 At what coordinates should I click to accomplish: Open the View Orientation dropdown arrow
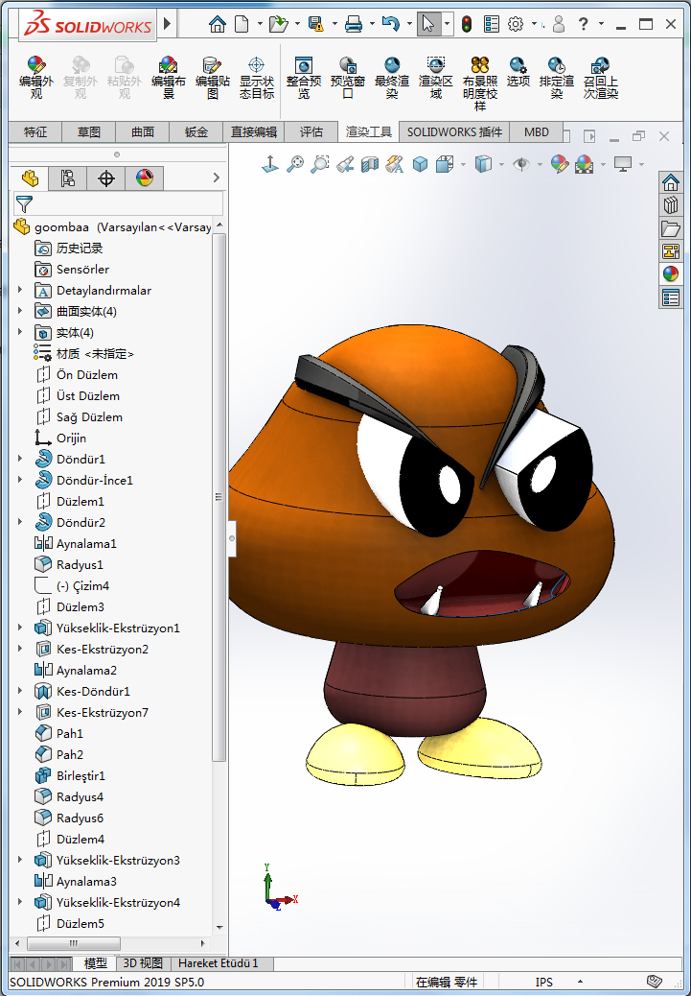[x=463, y=164]
